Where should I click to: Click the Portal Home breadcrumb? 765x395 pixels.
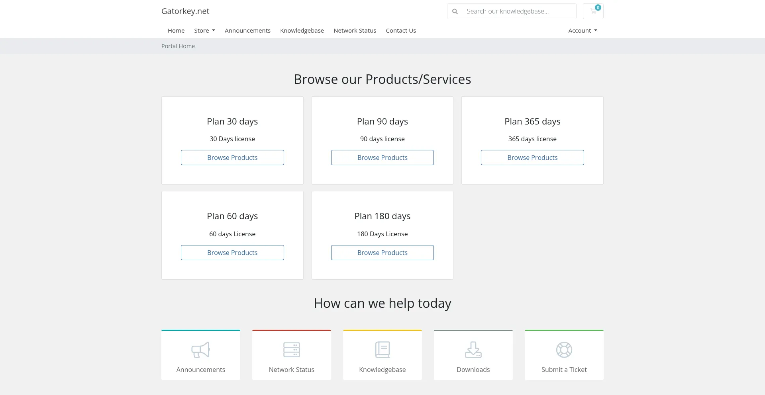point(178,46)
